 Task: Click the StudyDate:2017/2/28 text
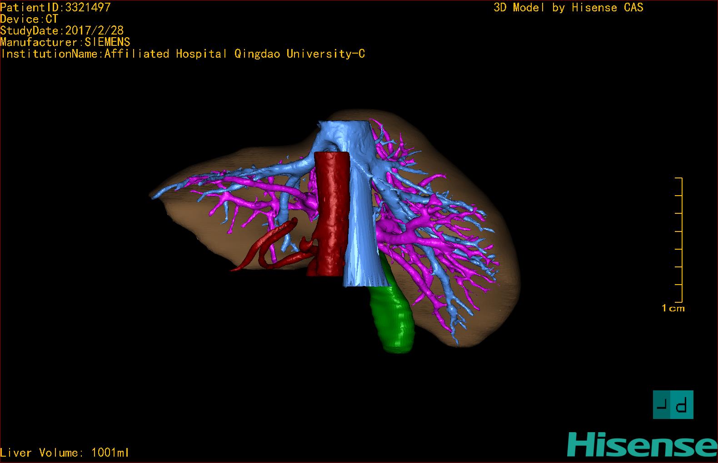(x=62, y=31)
